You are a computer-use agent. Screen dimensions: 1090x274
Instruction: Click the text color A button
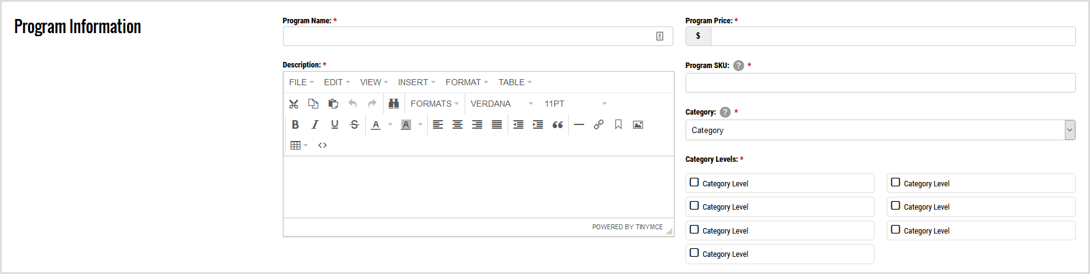376,124
